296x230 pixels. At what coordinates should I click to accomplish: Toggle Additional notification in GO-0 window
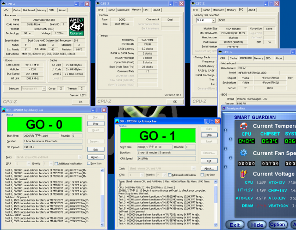tap(56, 163)
